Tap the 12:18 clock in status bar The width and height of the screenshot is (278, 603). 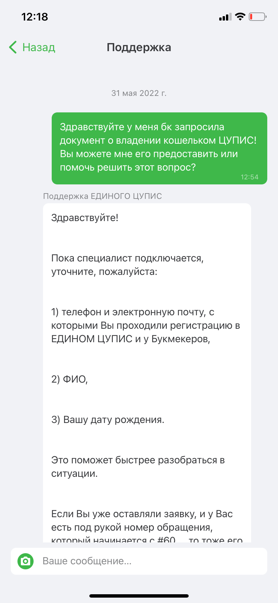(x=35, y=17)
